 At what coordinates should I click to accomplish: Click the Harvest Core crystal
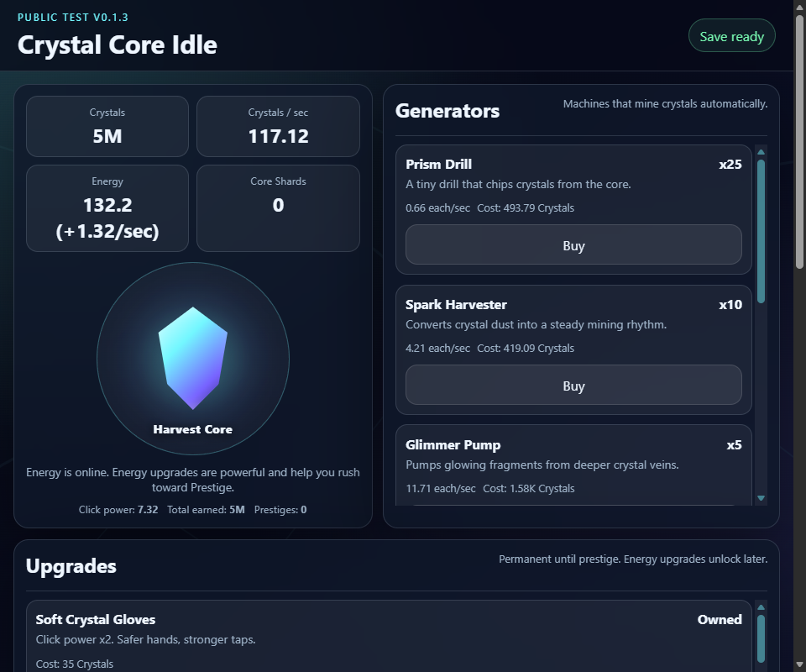193,359
